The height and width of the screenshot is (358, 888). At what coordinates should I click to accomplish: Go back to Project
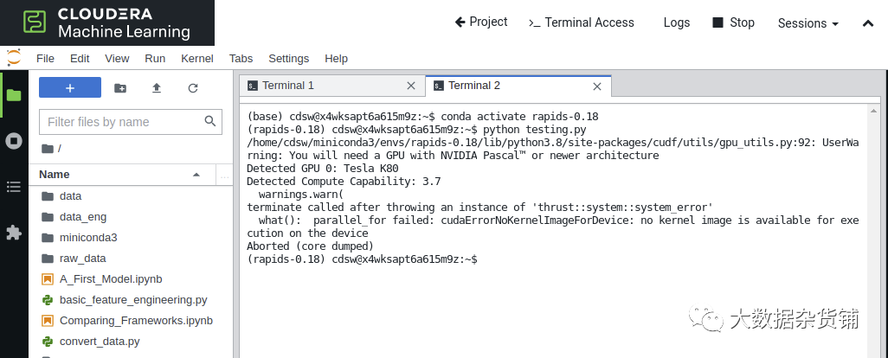click(481, 22)
